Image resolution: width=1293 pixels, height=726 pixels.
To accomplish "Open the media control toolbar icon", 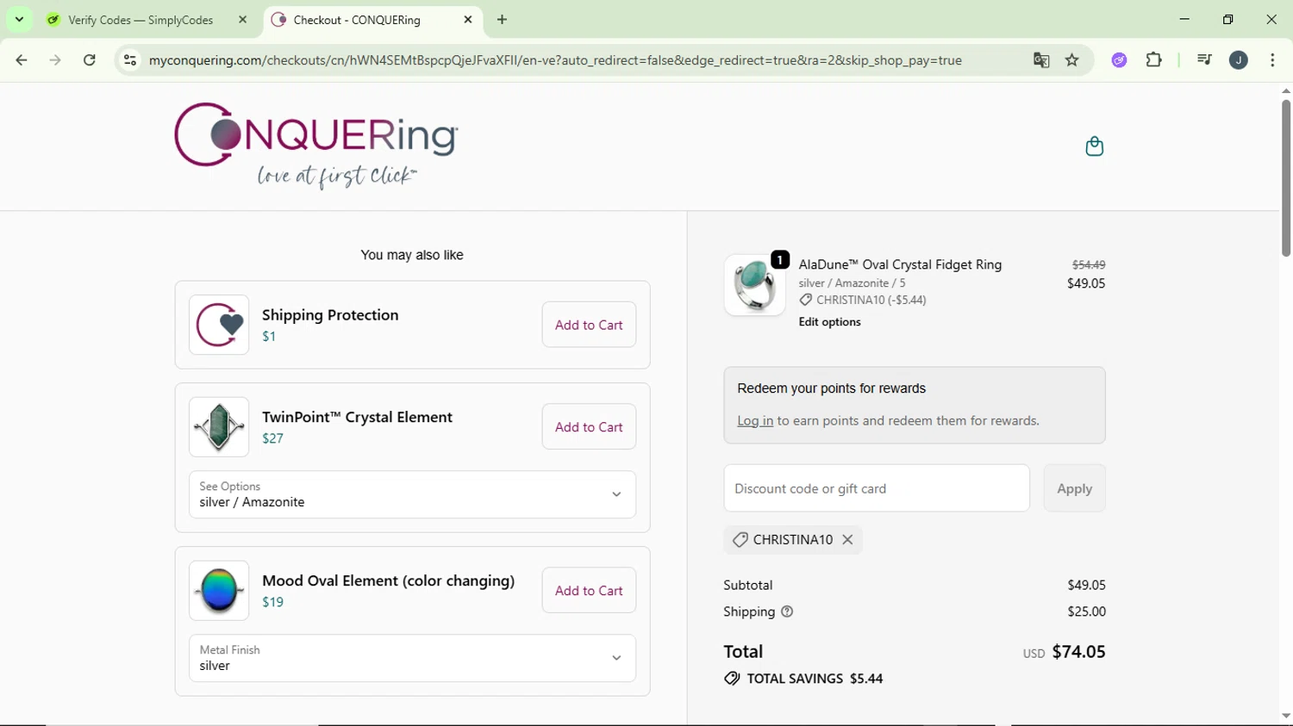I will click(x=1204, y=60).
